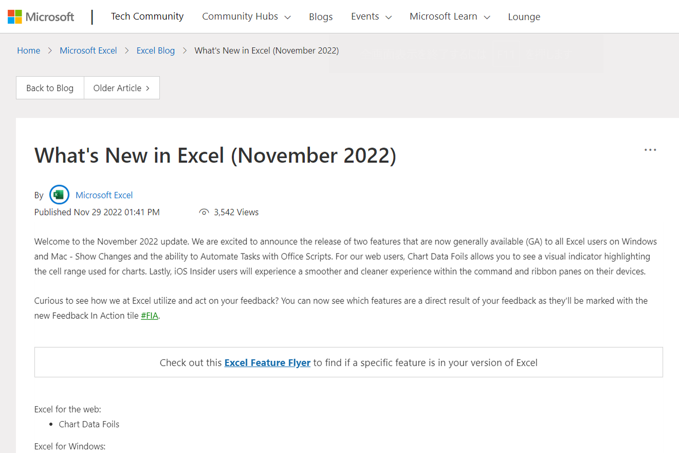Click the Microsoft logo
The height and width of the screenshot is (453, 679).
(41, 16)
